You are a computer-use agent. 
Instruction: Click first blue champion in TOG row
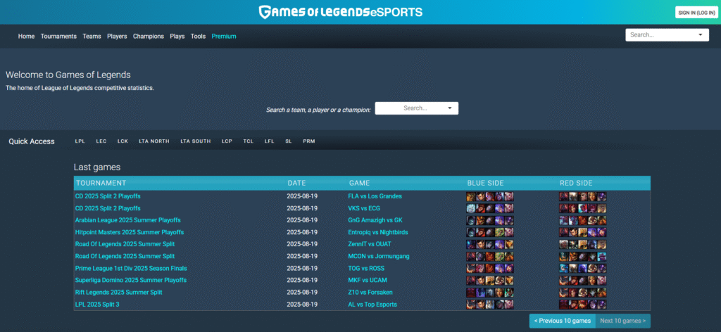pyautogui.click(x=471, y=268)
